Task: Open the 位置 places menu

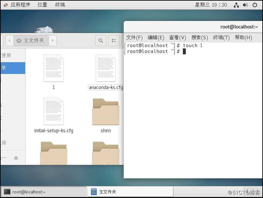Action: [42, 5]
